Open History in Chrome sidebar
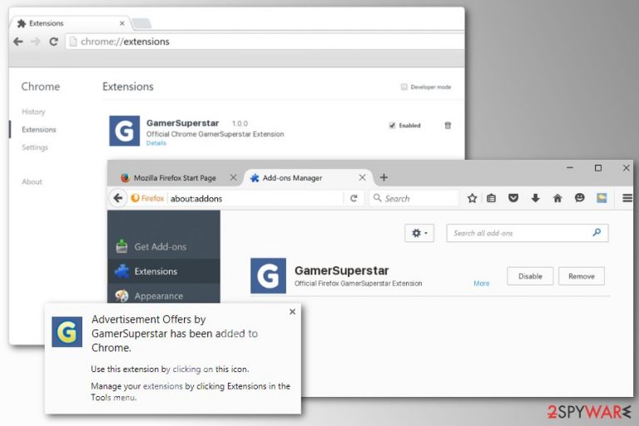 33,111
